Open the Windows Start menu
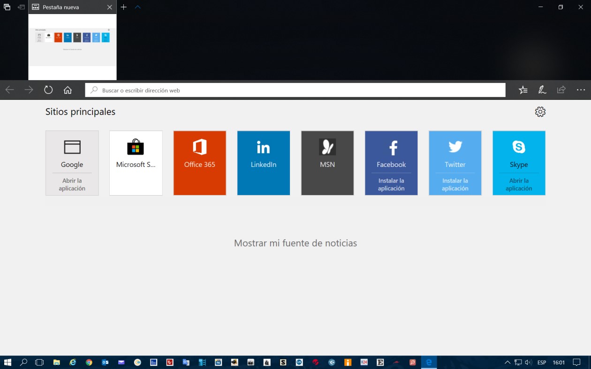This screenshot has height=369, width=591. click(x=8, y=362)
